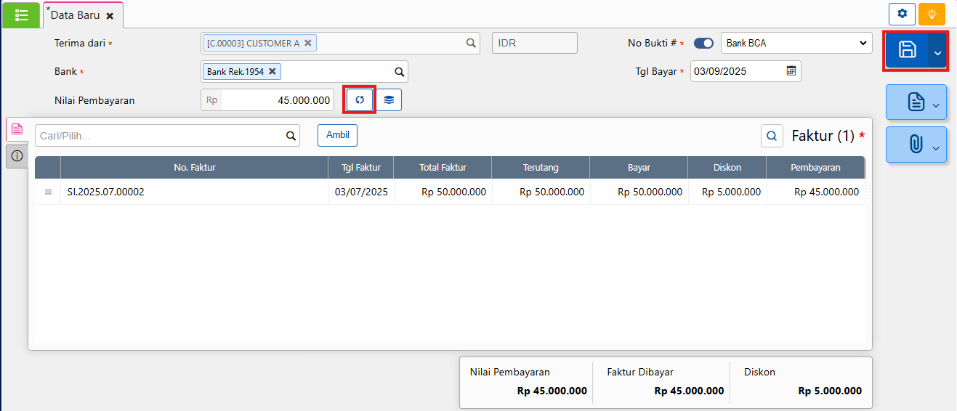The width and height of the screenshot is (957, 411).
Task: Click the orange lightbulb hint icon
Action: click(x=932, y=14)
